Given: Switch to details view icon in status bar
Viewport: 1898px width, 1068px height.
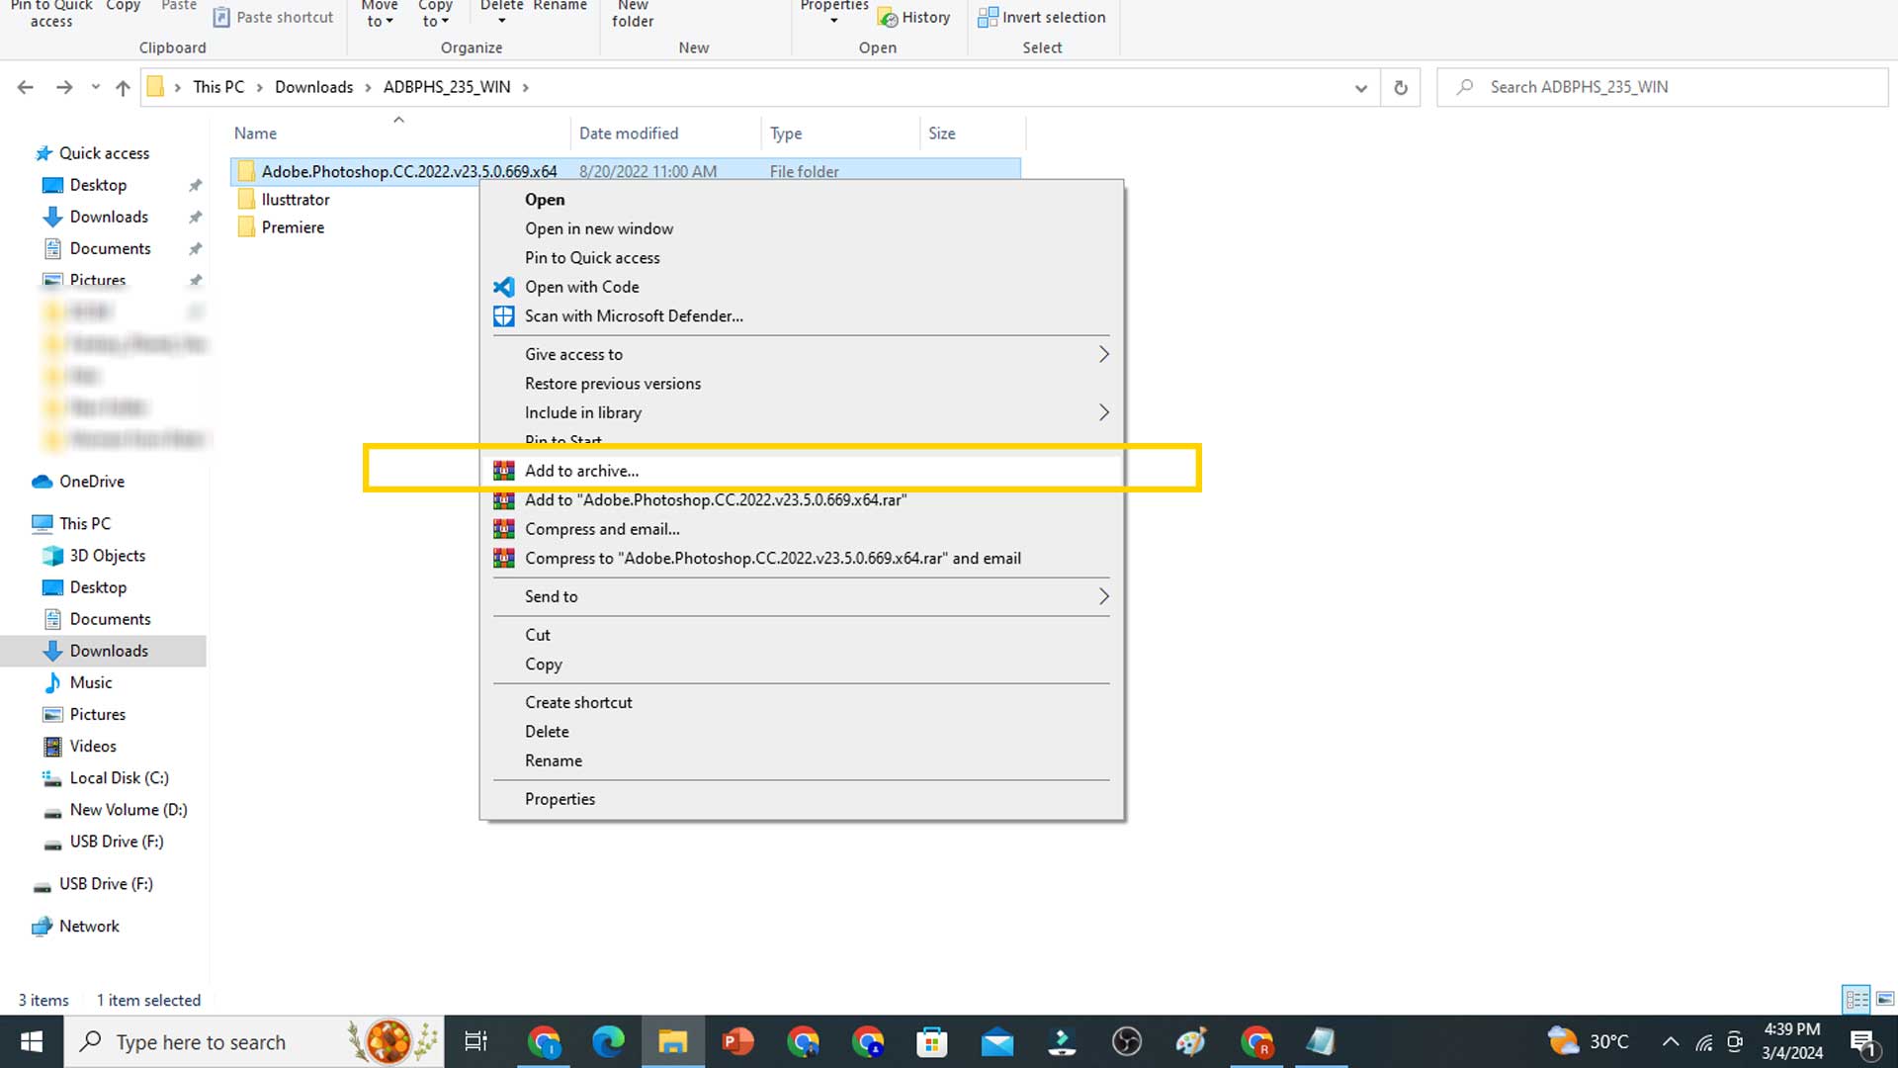Looking at the screenshot, I should (x=1856, y=1000).
